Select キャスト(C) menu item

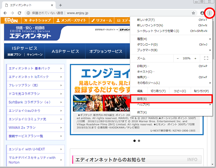pyautogui.click(x=171, y=72)
